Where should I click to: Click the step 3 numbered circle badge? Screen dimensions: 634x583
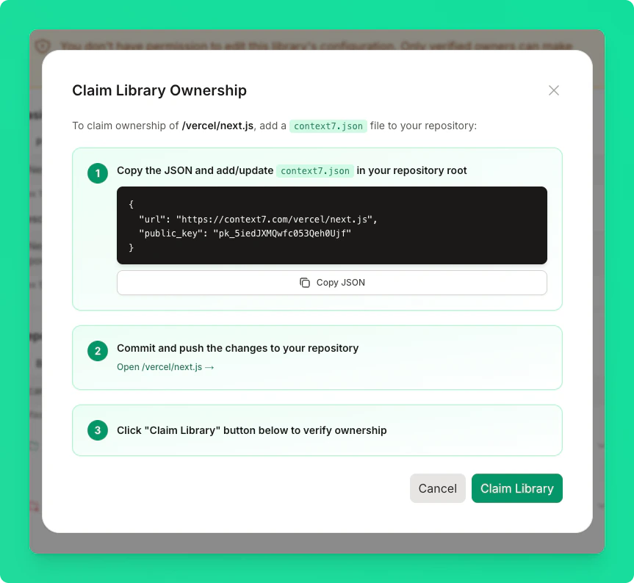(x=98, y=430)
